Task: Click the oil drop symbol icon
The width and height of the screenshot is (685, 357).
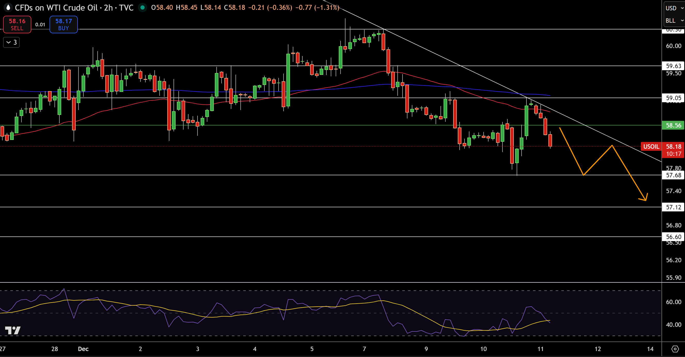Action: point(8,7)
